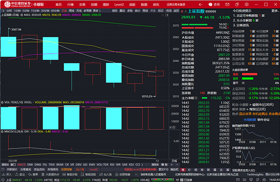Open the 指标A indicator dropdown
Screen dimensions: 280x182
(x=5, y=164)
